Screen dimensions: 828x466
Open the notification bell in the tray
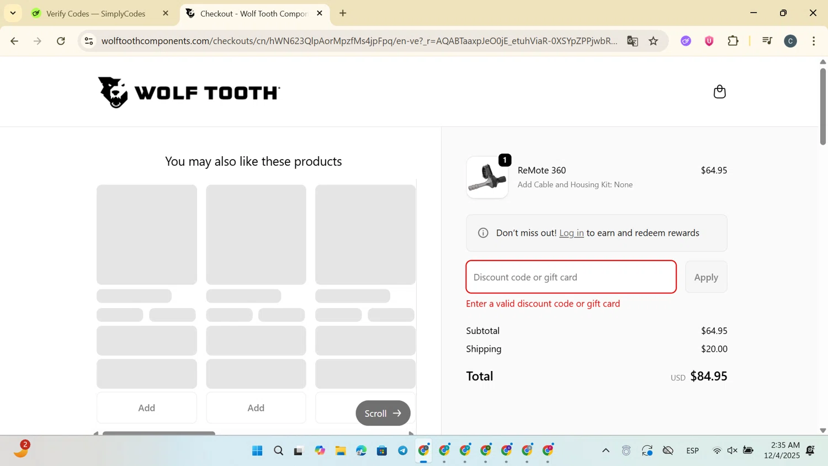coord(810,451)
